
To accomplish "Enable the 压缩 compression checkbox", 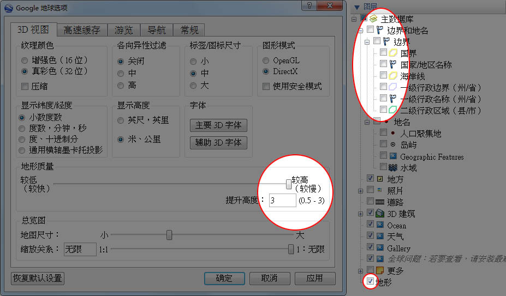I will point(25,87).
